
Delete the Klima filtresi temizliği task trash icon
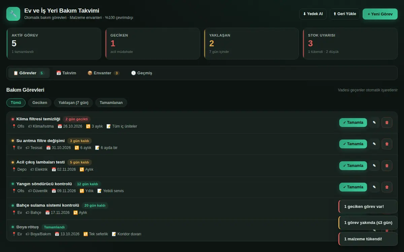(x=387, y=123)
